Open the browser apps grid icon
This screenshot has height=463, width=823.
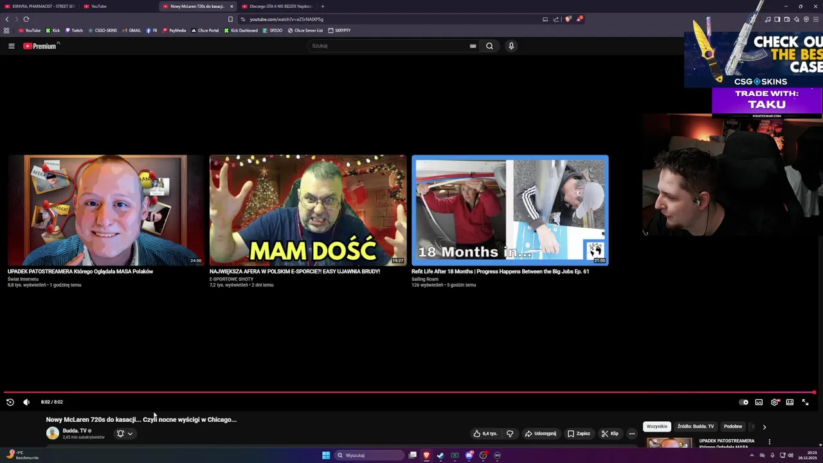click(x=6, y=30)
